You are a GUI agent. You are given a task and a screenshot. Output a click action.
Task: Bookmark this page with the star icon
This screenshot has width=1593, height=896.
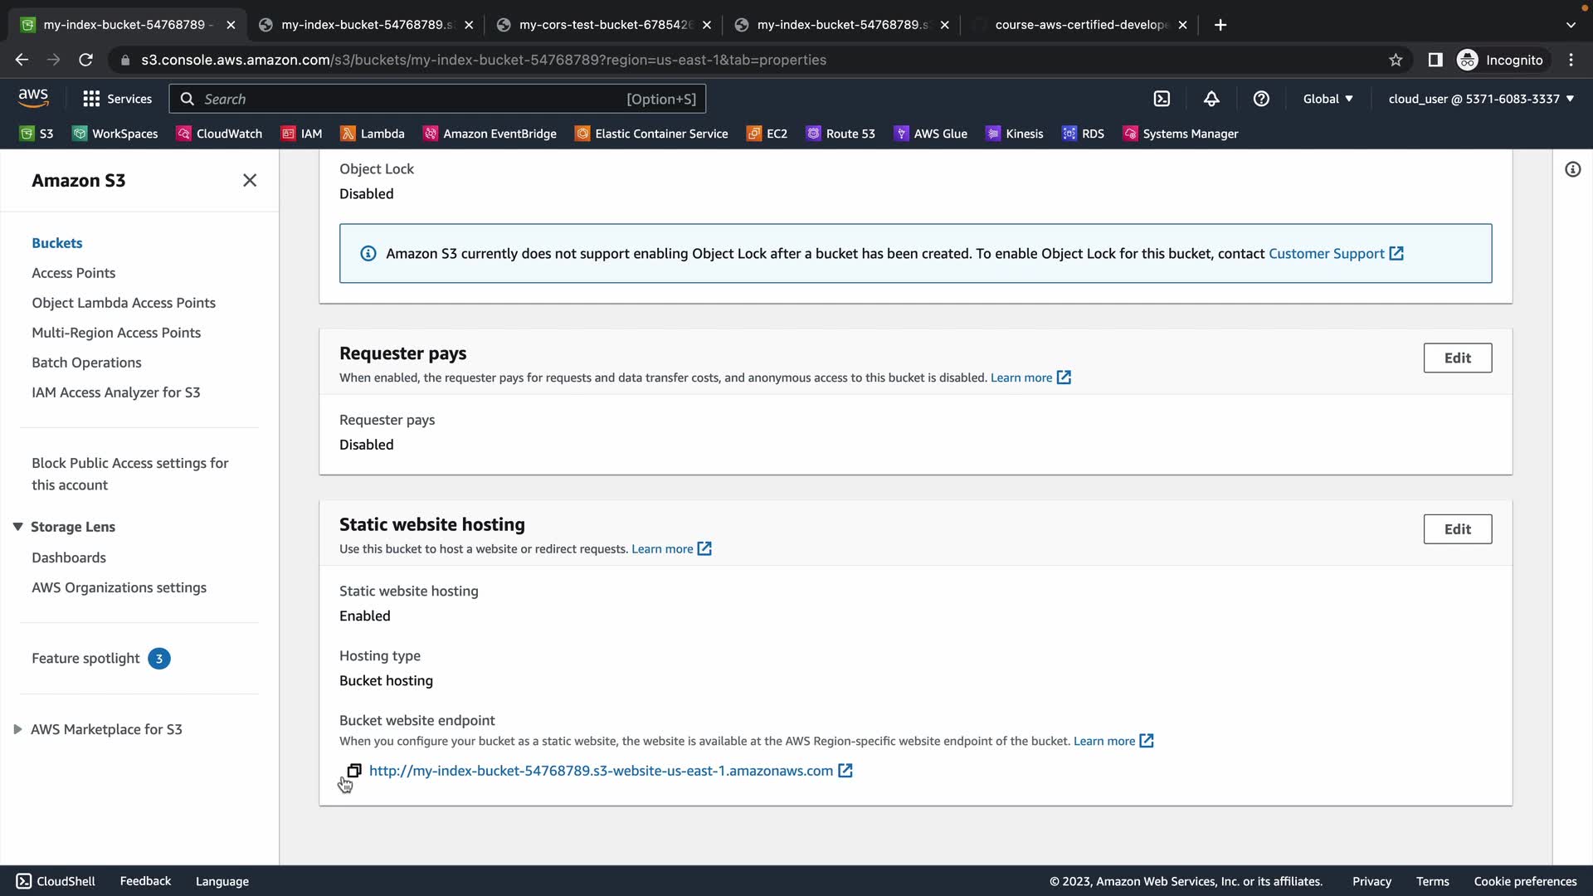1396,60
